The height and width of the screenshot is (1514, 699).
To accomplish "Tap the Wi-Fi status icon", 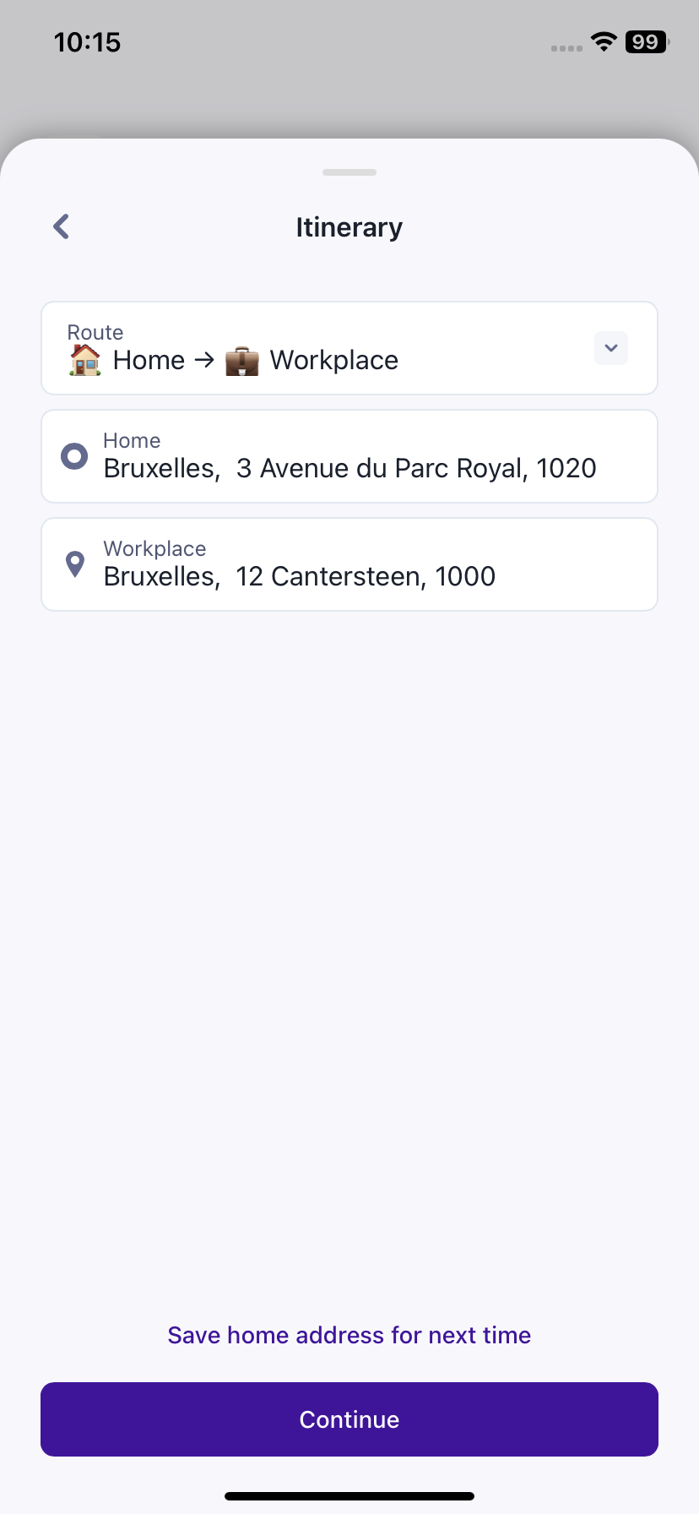I will (x=604, y=41).
